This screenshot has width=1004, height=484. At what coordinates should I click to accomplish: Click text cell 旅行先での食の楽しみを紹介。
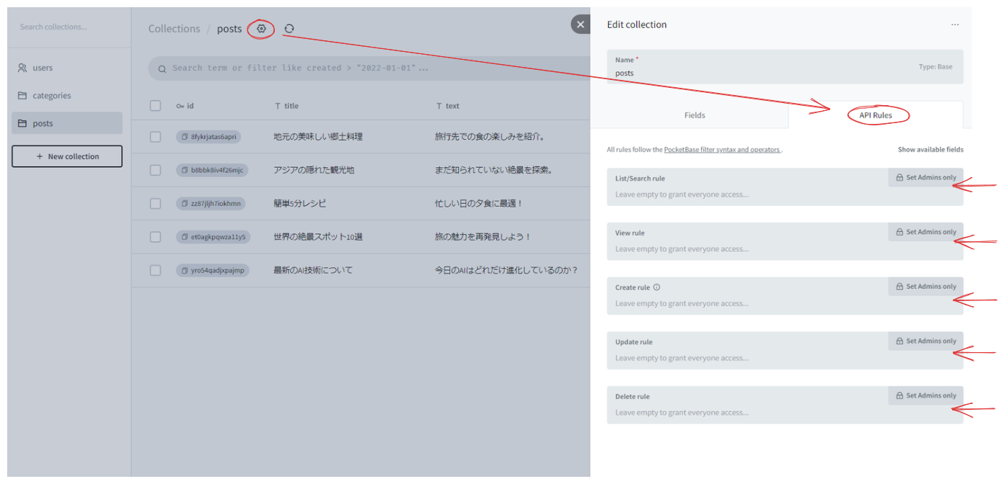[x=490, y=137]
